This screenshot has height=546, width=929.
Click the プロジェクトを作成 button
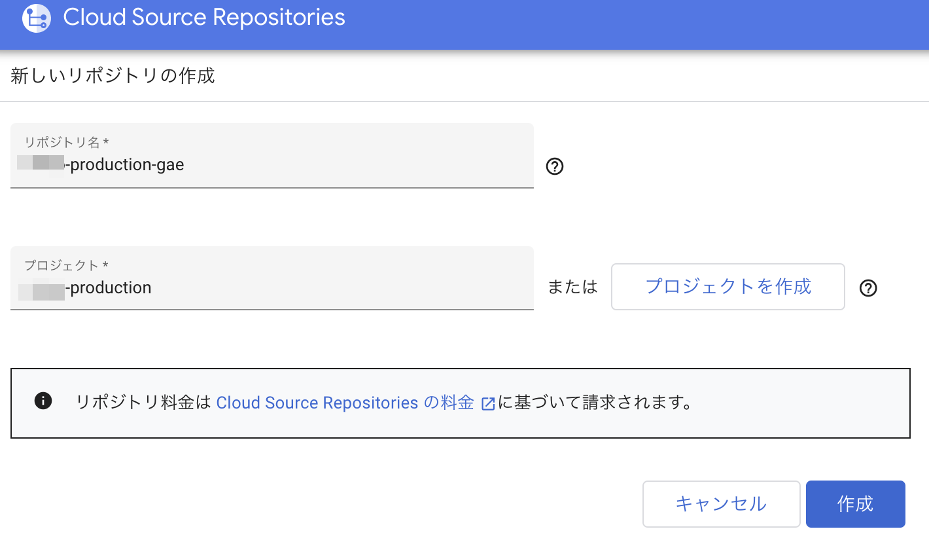pyautogui.click(x=728, y=287)
